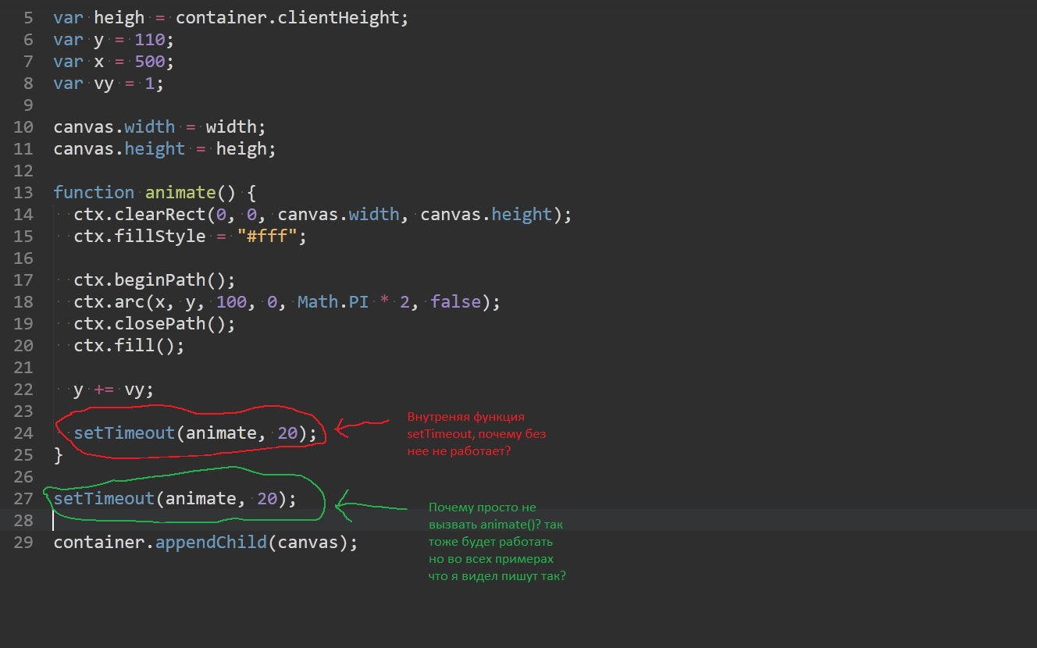Click line number 24 in the gutter

click(23, 433)
